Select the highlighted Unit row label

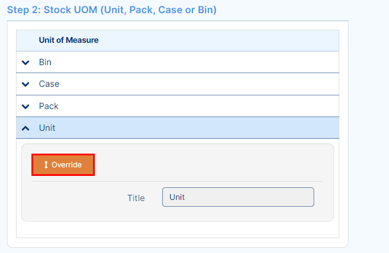47,128
